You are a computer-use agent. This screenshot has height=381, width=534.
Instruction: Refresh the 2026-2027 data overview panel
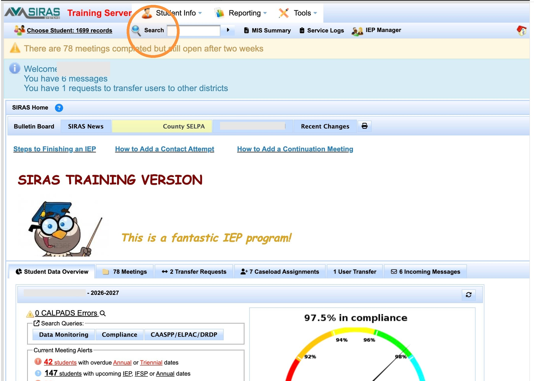coord(469,295)
